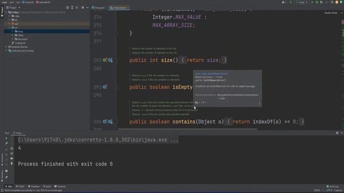Collapse the src folder in project tree
The width and height of the screenshot is (344, 193).
click(9, 27)
